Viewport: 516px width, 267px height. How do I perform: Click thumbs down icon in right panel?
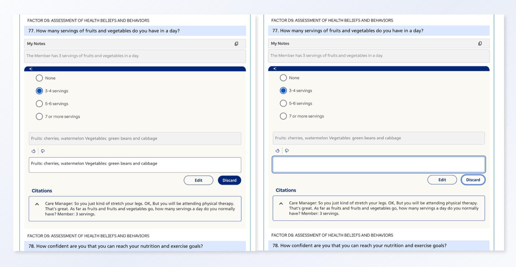[x=287, y=151]
